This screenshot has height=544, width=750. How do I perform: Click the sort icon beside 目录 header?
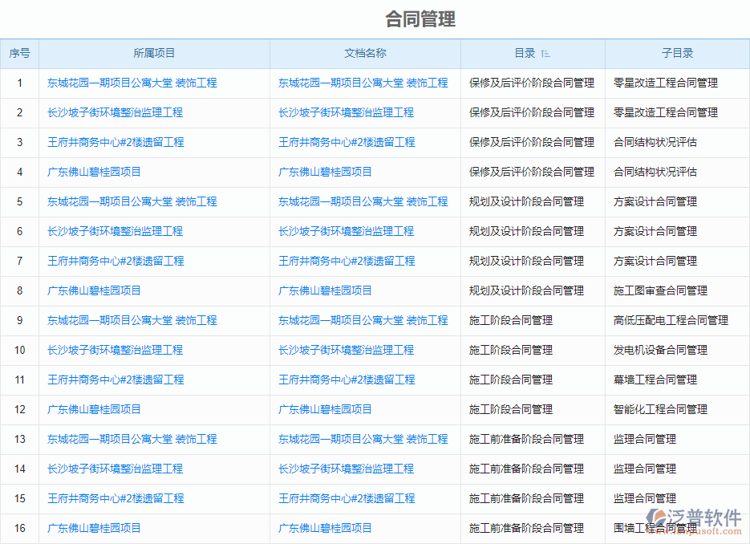(546, 53)
